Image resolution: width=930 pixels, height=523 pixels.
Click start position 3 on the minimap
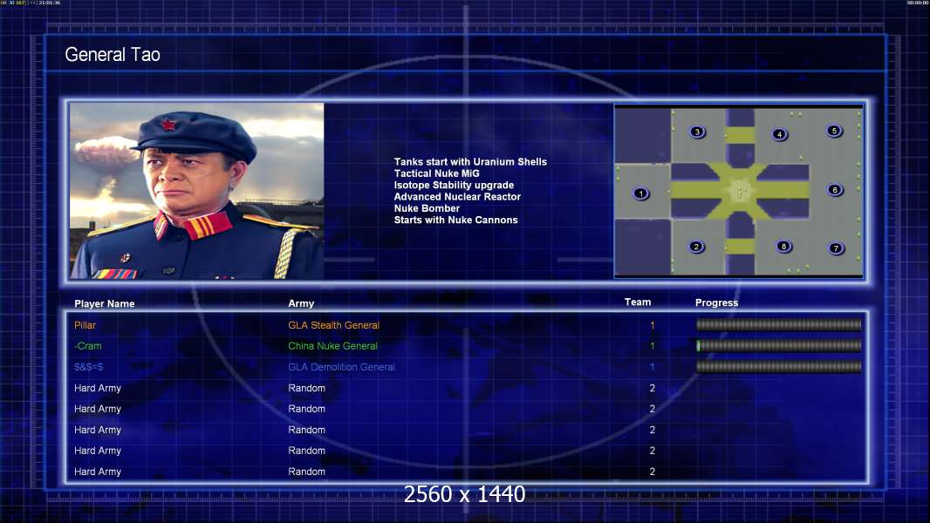pos(698,132)
